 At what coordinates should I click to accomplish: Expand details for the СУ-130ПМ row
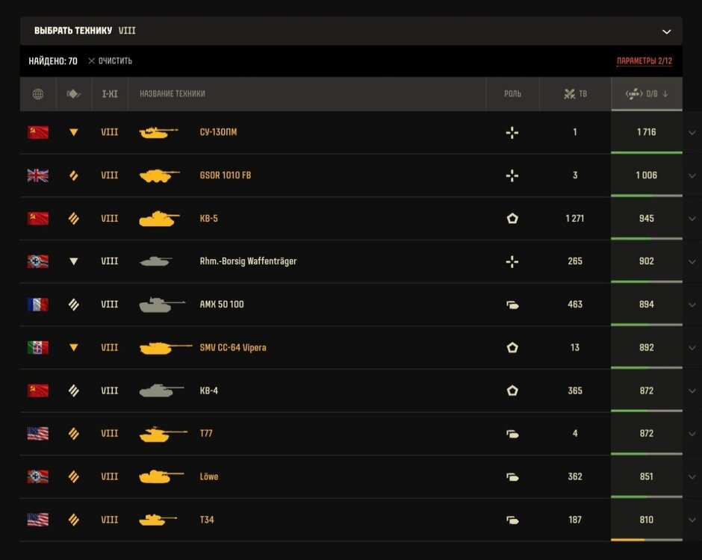(x=692, y=132)
